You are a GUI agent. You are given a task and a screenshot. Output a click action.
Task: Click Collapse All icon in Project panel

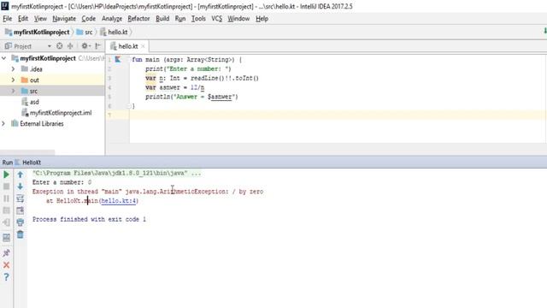click(70, 45)
